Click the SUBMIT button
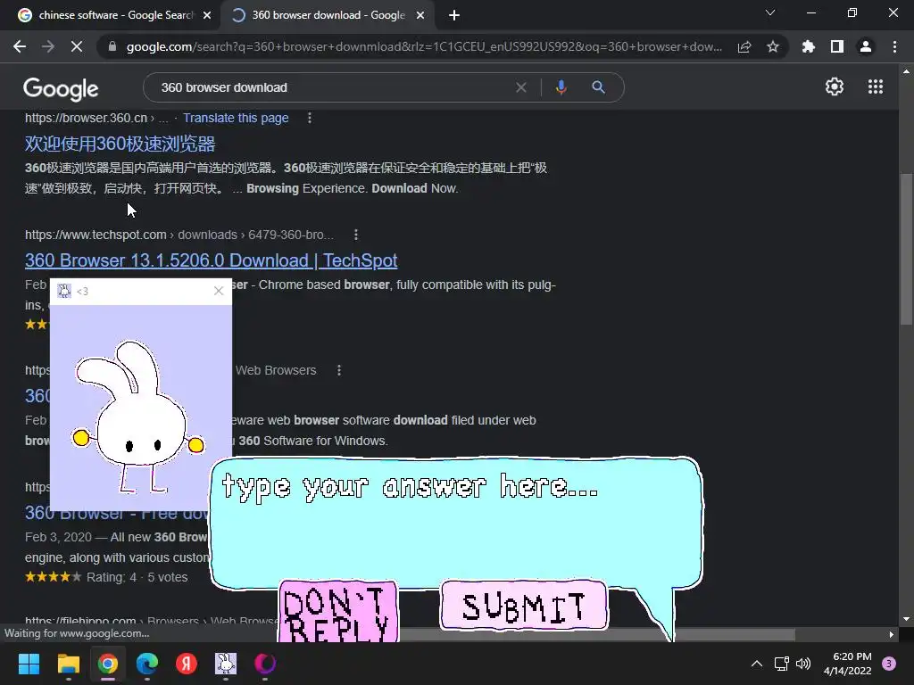The height and width of the screenshot is (685, 914). tap(523, 606)
